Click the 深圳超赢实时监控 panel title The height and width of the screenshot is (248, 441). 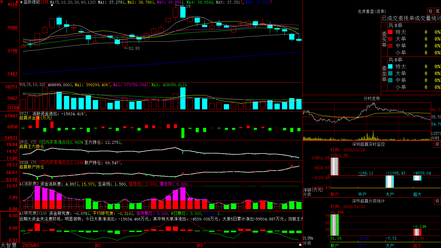point(369,144)
